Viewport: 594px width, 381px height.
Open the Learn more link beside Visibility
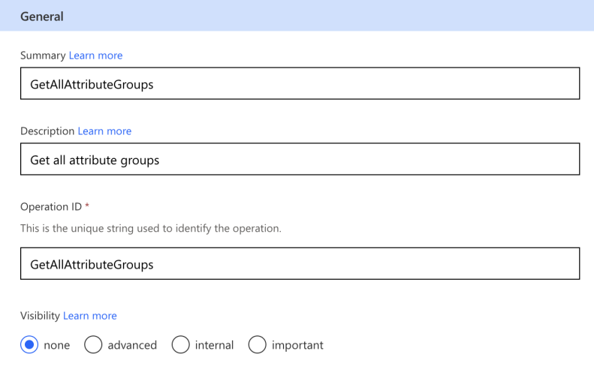90,316
